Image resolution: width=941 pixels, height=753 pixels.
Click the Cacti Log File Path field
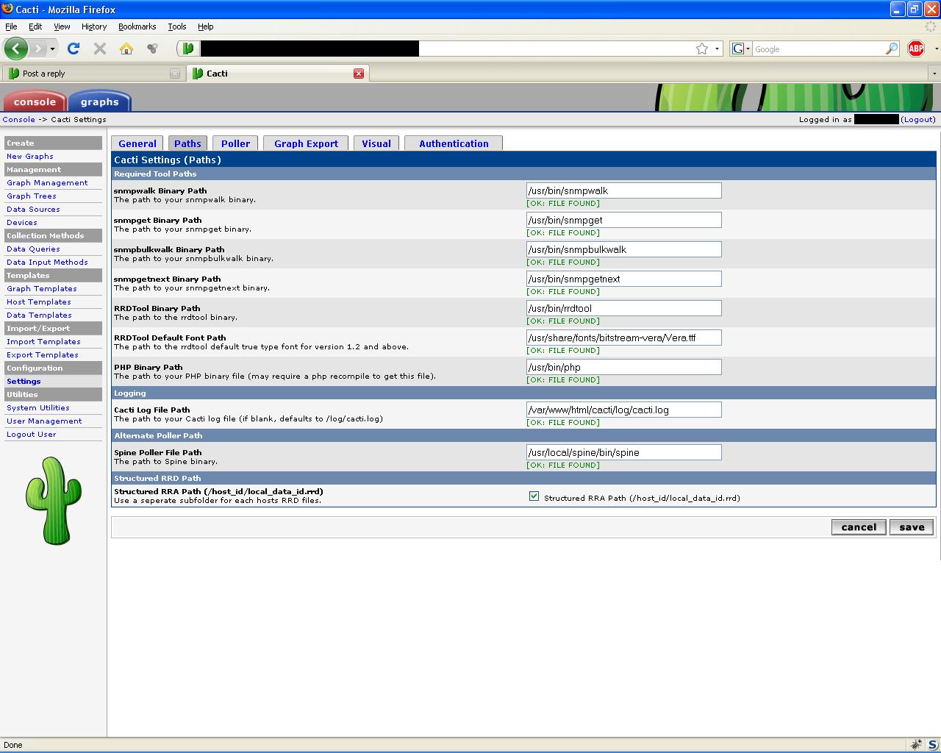[x=624, y=410]
